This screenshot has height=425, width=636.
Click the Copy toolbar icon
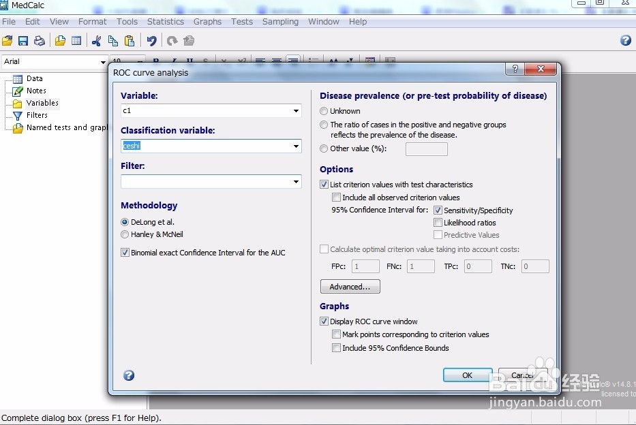click(113, 40)
